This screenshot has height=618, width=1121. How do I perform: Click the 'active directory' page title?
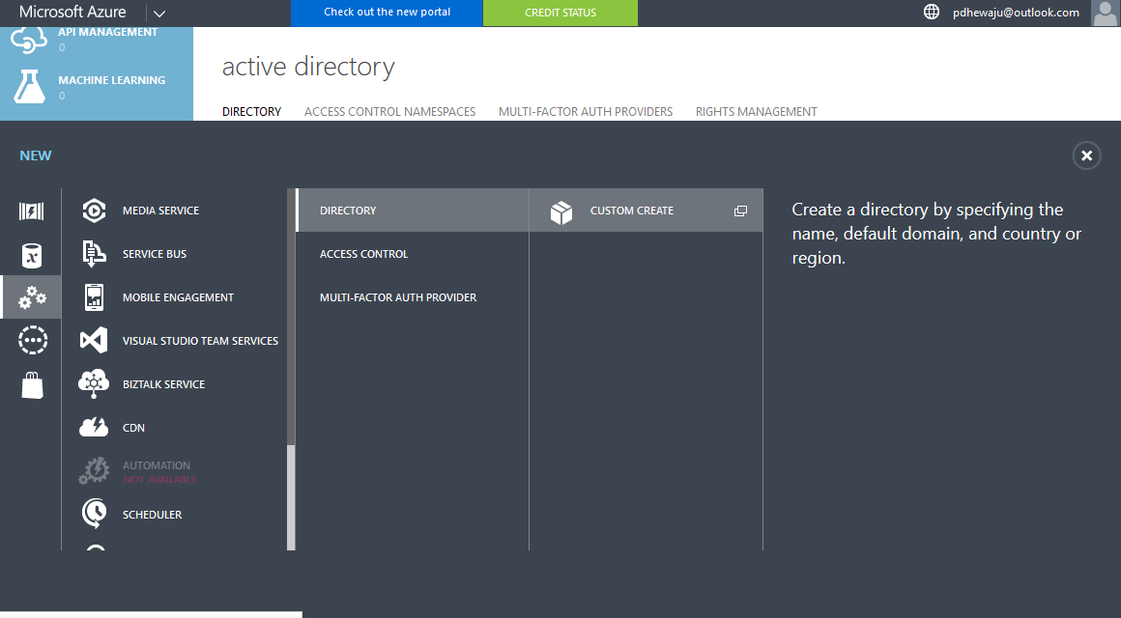308,67
